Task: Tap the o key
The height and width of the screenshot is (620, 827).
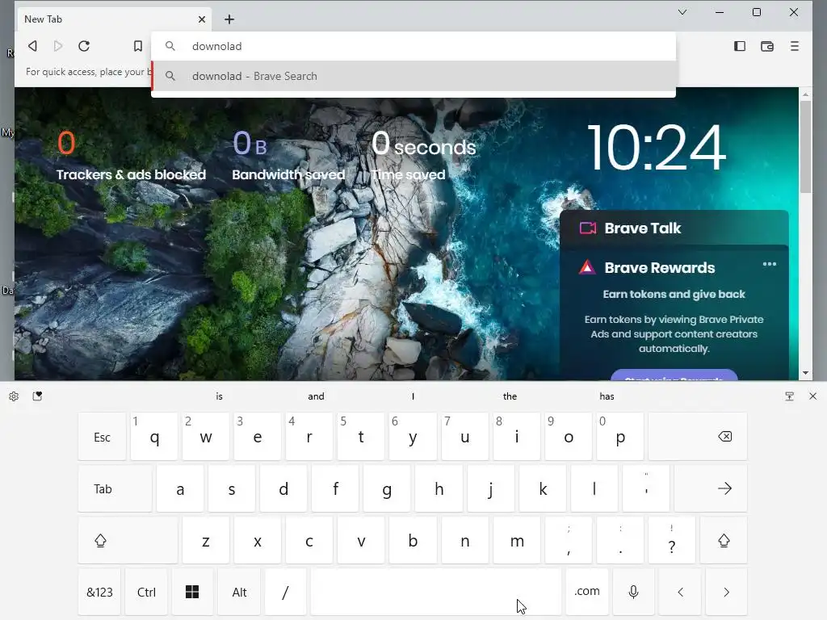Action: (568, 437)
